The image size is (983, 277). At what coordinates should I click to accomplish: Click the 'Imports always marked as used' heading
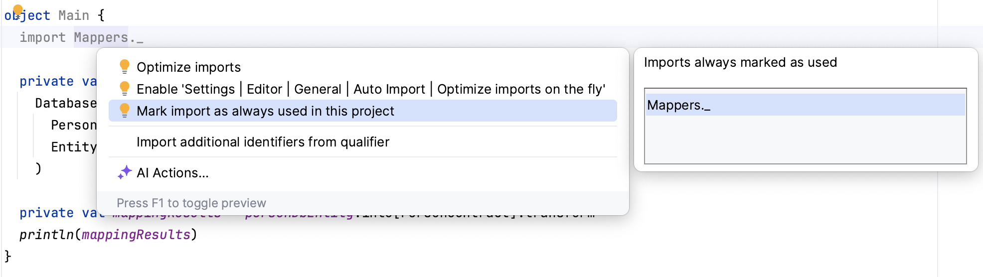pos(740,62)
